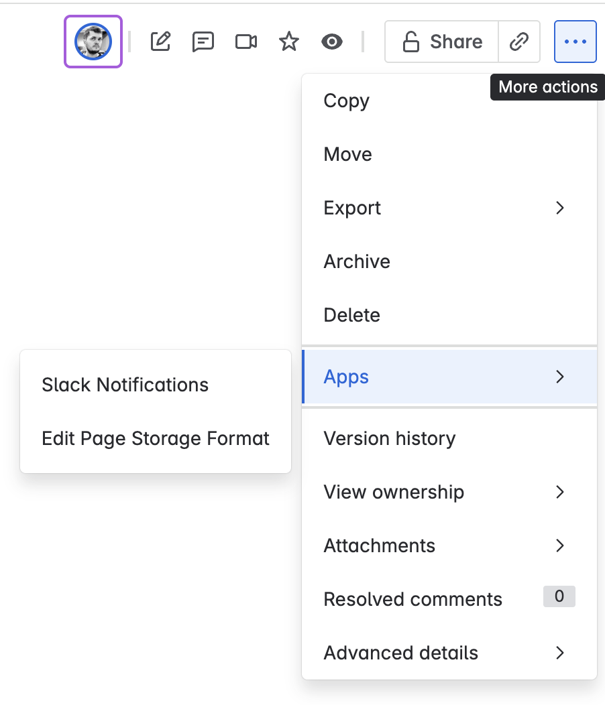Click the user avatar photo
Screen dimensions: 605x705
tap(93, 42)
